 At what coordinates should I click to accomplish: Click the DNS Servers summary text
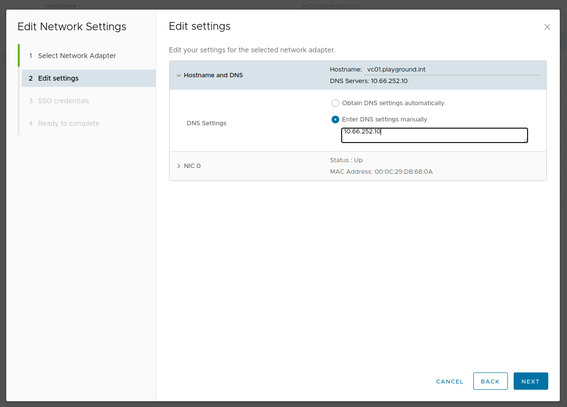pos(369,81)
